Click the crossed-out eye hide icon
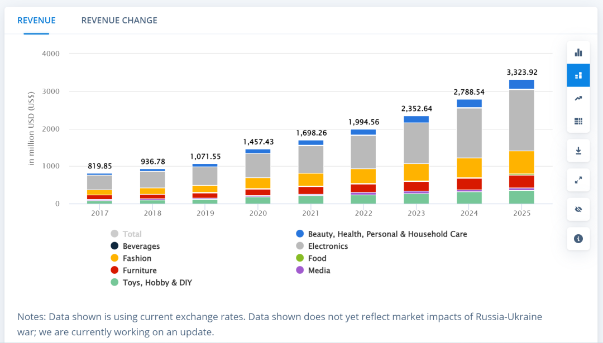Image resolution: width=603 pixels, height=343 pixels. pos(578,210)
